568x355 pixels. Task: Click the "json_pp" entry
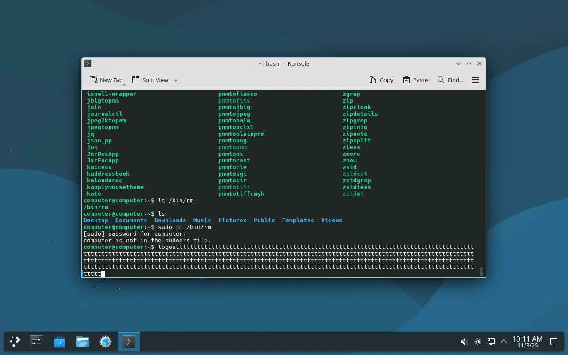pyautogui.click(x=99, y=141)
